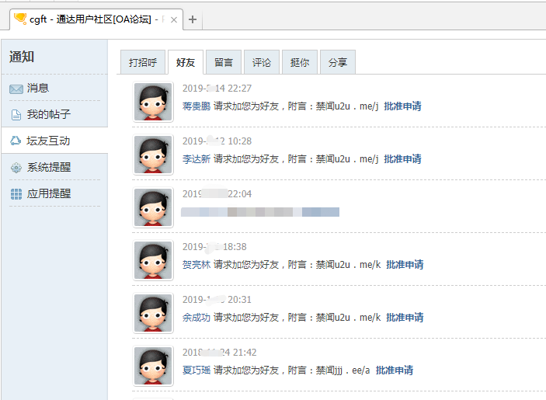Approve friend request from 余成功
Screen dimensions: 546x400
pos(405,318)
